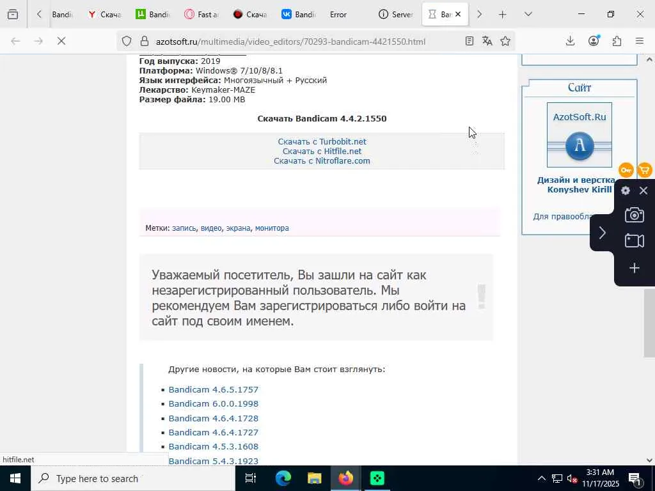Viewport: 655px width, 491px height.
Task: Close the screen recorder widget
Action: click(x=643, y=191)
